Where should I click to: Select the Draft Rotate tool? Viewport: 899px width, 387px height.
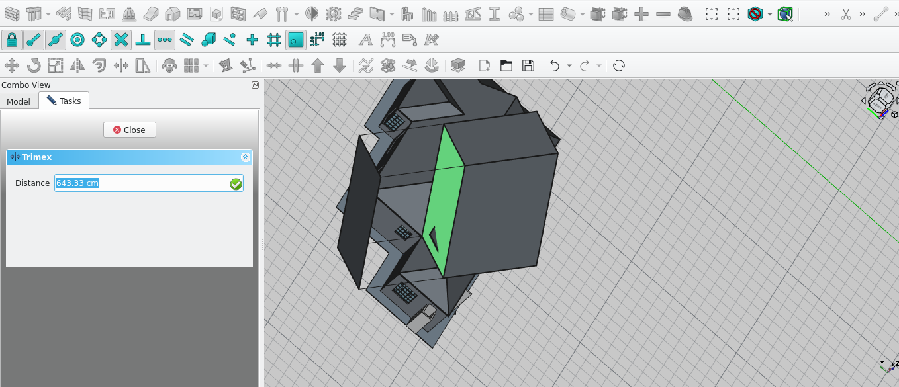34,65
